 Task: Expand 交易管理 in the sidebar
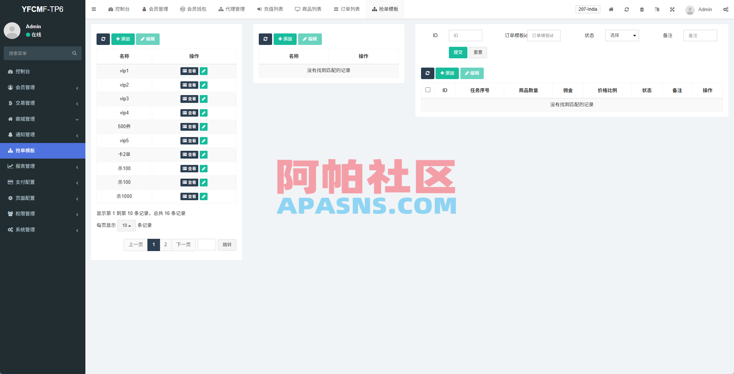click(43, 103)
